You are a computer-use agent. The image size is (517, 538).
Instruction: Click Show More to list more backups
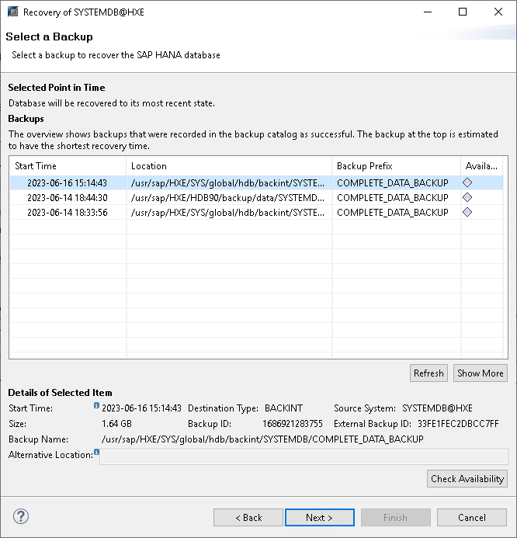[481, 373]
